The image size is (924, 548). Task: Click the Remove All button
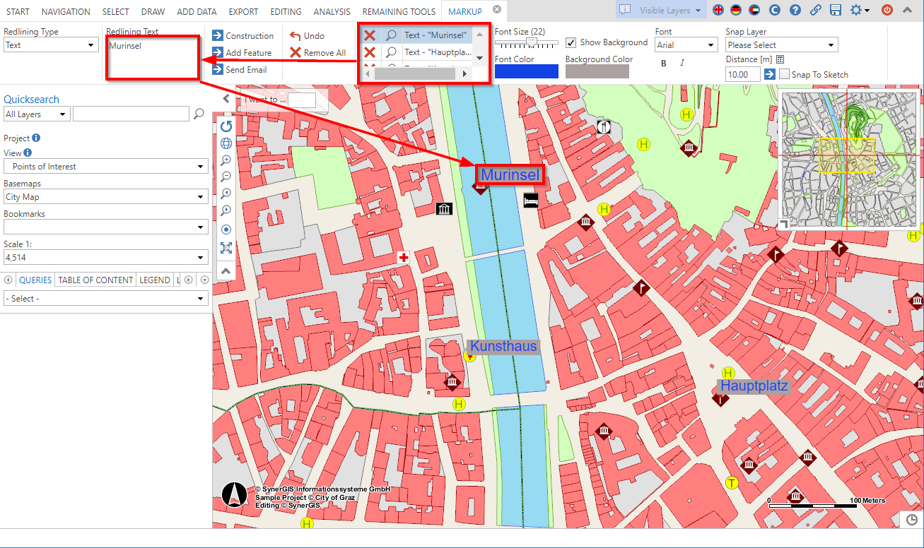coord(317,53)
